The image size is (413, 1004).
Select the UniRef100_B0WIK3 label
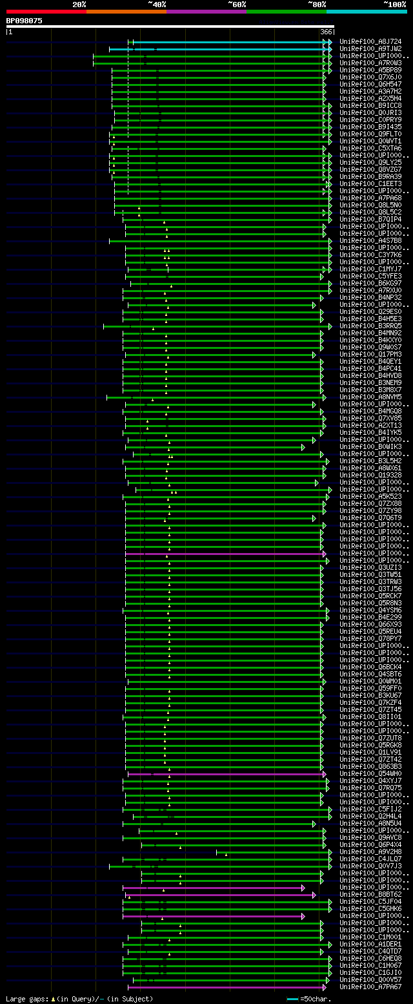coord(370,447)
